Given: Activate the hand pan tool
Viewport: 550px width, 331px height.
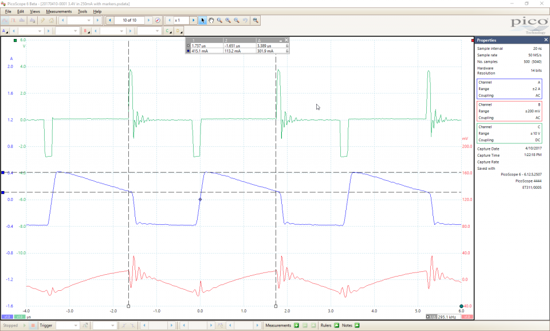Looking at the screenshot, I should pos(211,20).
